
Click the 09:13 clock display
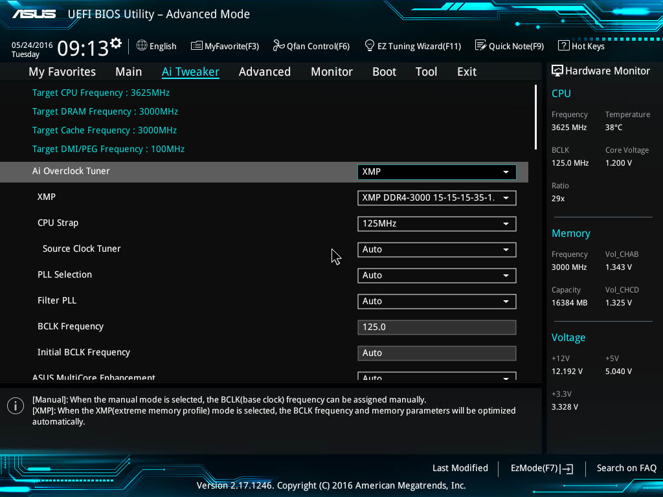click(x=83, y=48)
